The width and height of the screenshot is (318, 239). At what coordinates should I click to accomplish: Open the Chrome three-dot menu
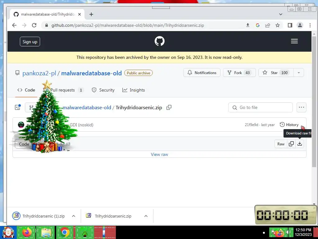(310, 25)
